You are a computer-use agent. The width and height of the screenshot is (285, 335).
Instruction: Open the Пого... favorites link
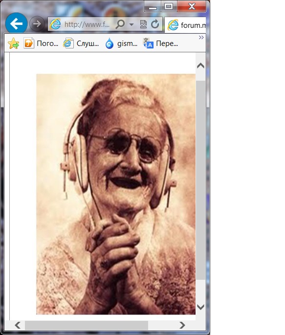click(x=41, y=44)
